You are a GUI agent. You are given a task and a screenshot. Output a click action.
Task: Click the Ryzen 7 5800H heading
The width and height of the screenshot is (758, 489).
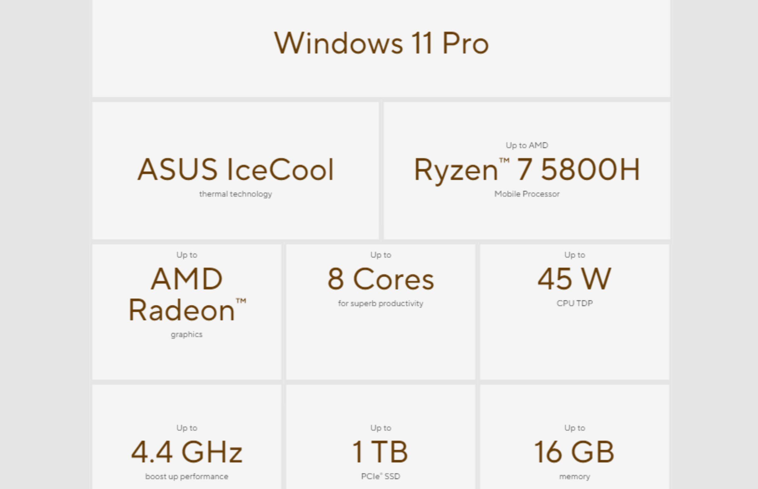(527, 170)
